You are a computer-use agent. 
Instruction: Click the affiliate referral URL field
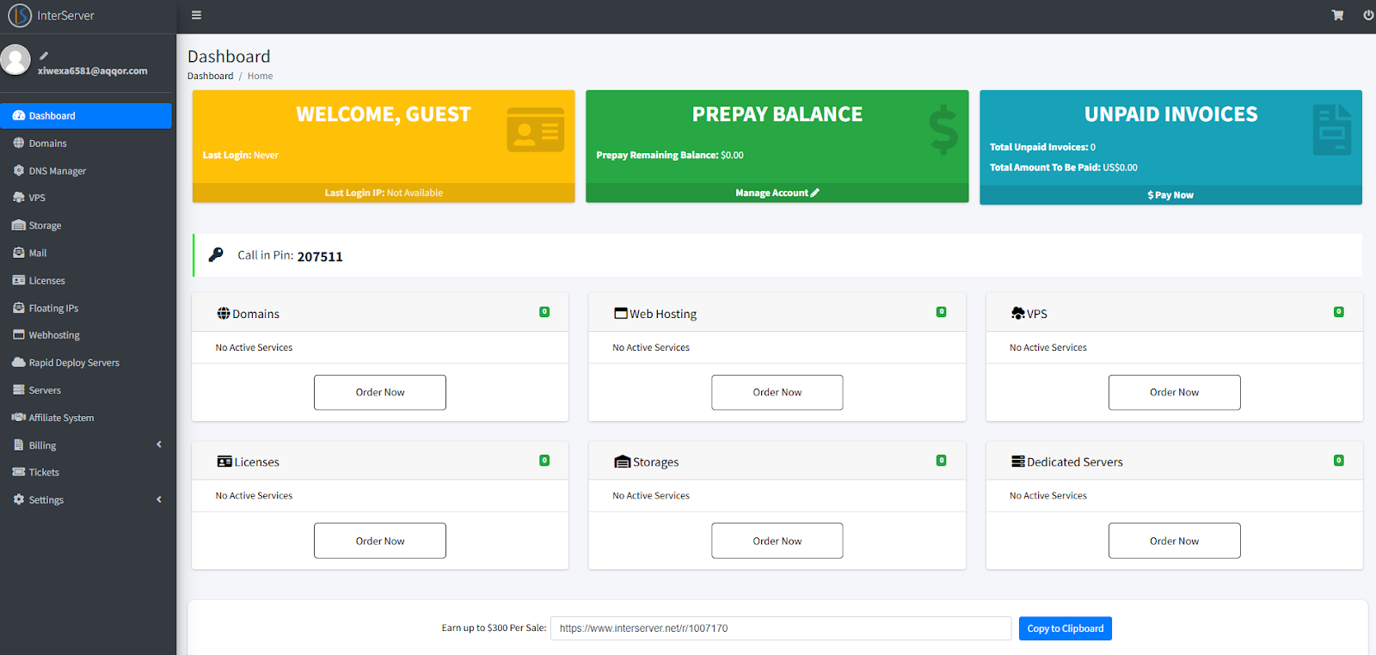tap(781, 628)
